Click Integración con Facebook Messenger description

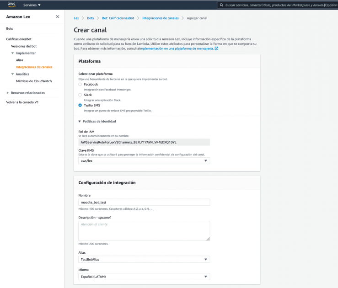pyautogui.click(x=107, y=90)
